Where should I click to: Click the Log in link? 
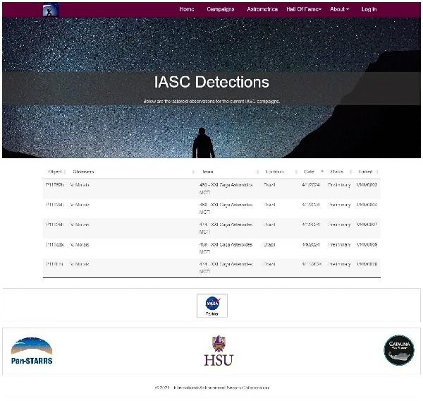pos(369,9)
